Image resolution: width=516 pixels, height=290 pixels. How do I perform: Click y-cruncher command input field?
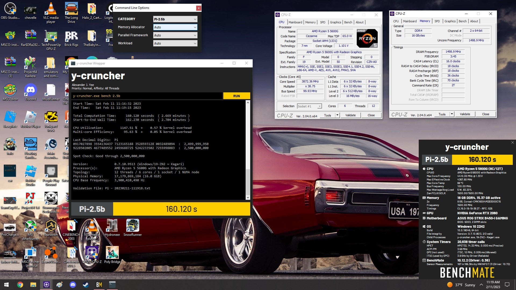(x=147, y=96)
